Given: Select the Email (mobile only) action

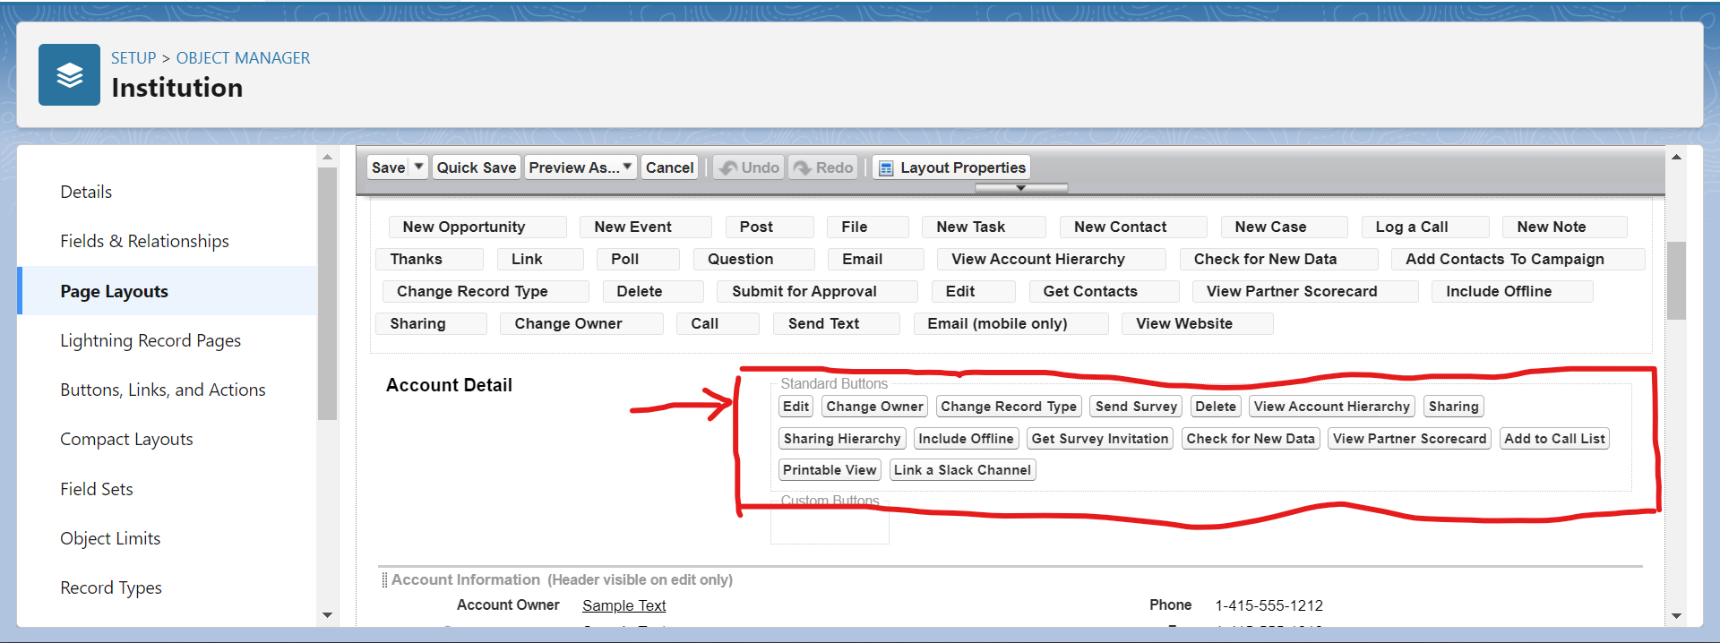Looking at the screenshot, I should 1010,323.
